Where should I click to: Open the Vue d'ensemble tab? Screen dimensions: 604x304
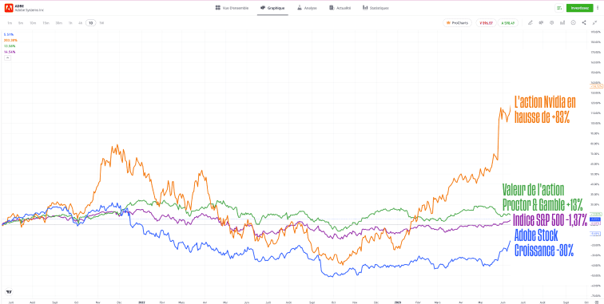(232, 8)
